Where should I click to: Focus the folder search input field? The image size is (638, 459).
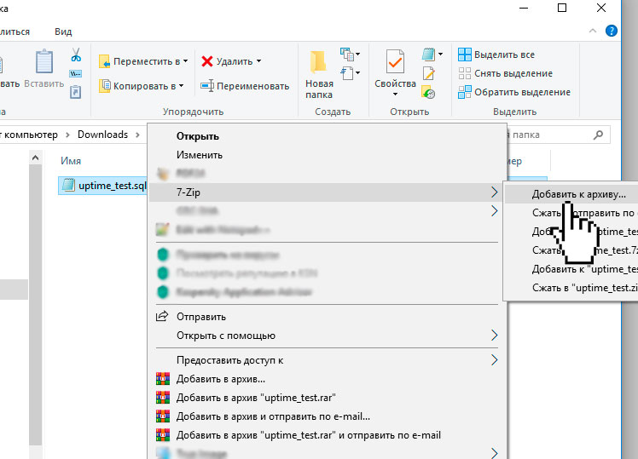pos(558,135)
